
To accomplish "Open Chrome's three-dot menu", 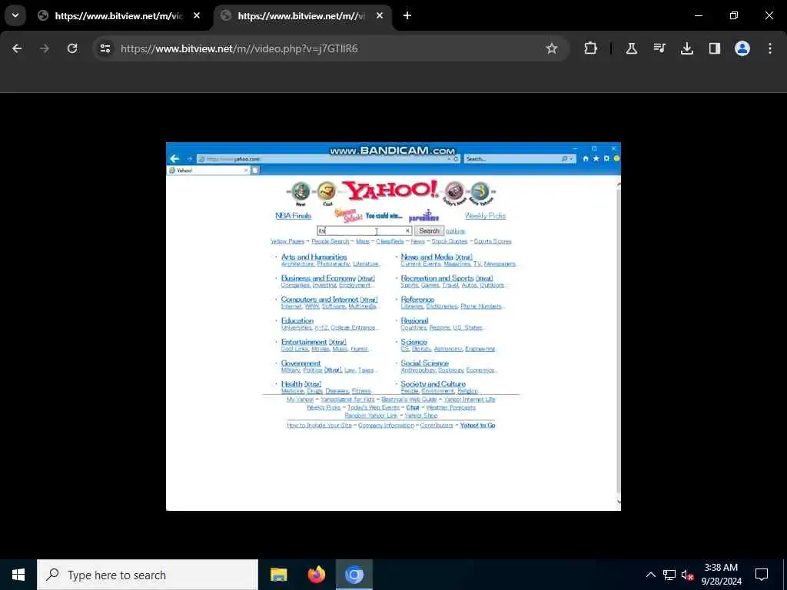I will pos(770,48).
